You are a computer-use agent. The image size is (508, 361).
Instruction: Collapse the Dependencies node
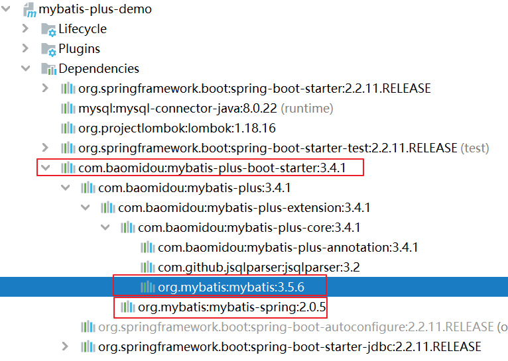[x=26, y=69]
